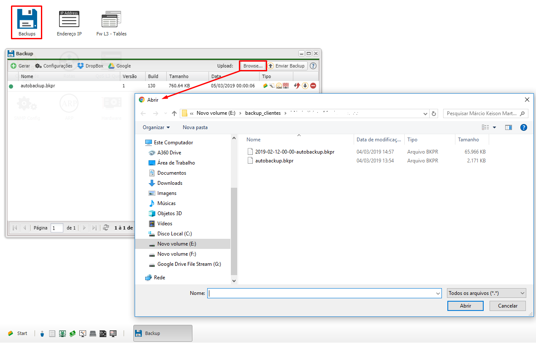Open the view options dropdown arrow

494,127
